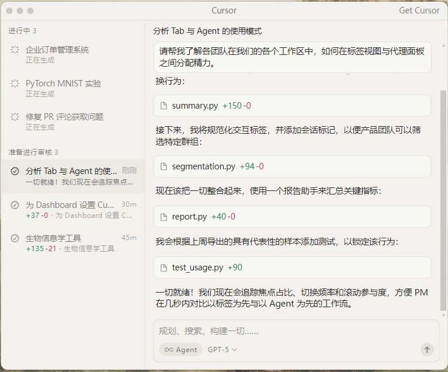The width and height of the screenshot is (448, 372).
Task: Click the file icon next to test_usage.py
Action: click(164, 267)
